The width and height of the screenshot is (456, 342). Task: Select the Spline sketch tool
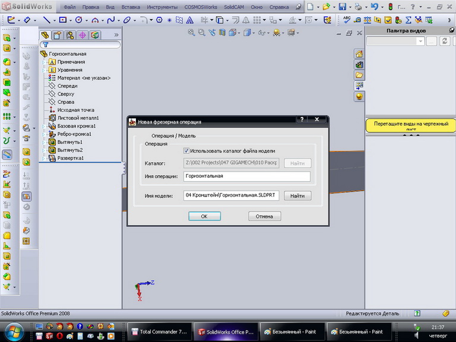(110, 20)
